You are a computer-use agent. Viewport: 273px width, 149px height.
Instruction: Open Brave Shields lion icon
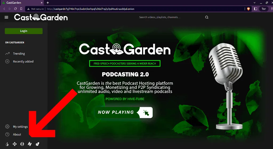pos(248,9)
